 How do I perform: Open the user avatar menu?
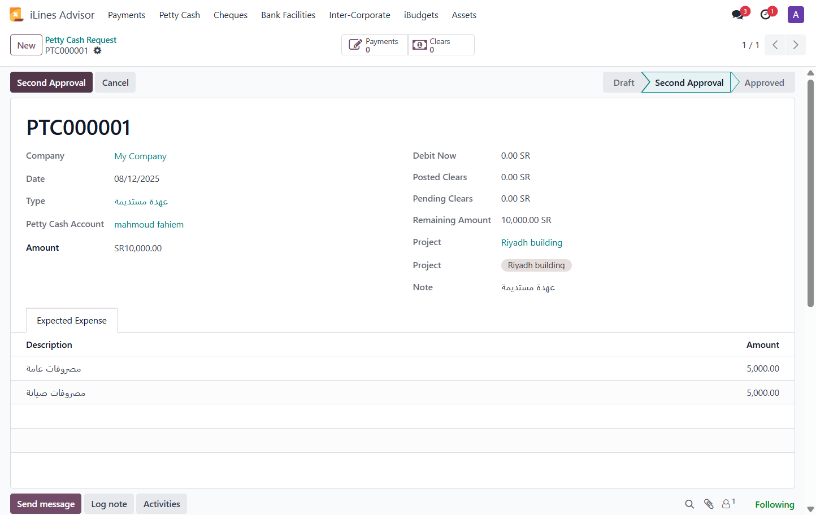796,15
